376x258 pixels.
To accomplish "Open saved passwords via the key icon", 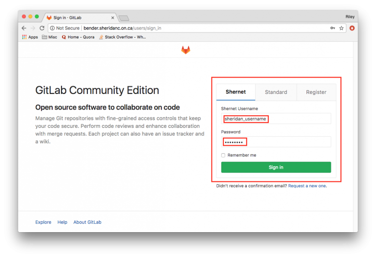I will tap(333, 28).
